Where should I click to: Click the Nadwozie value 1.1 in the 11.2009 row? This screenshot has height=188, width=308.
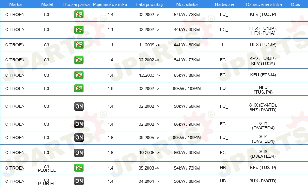click(224, 45)
